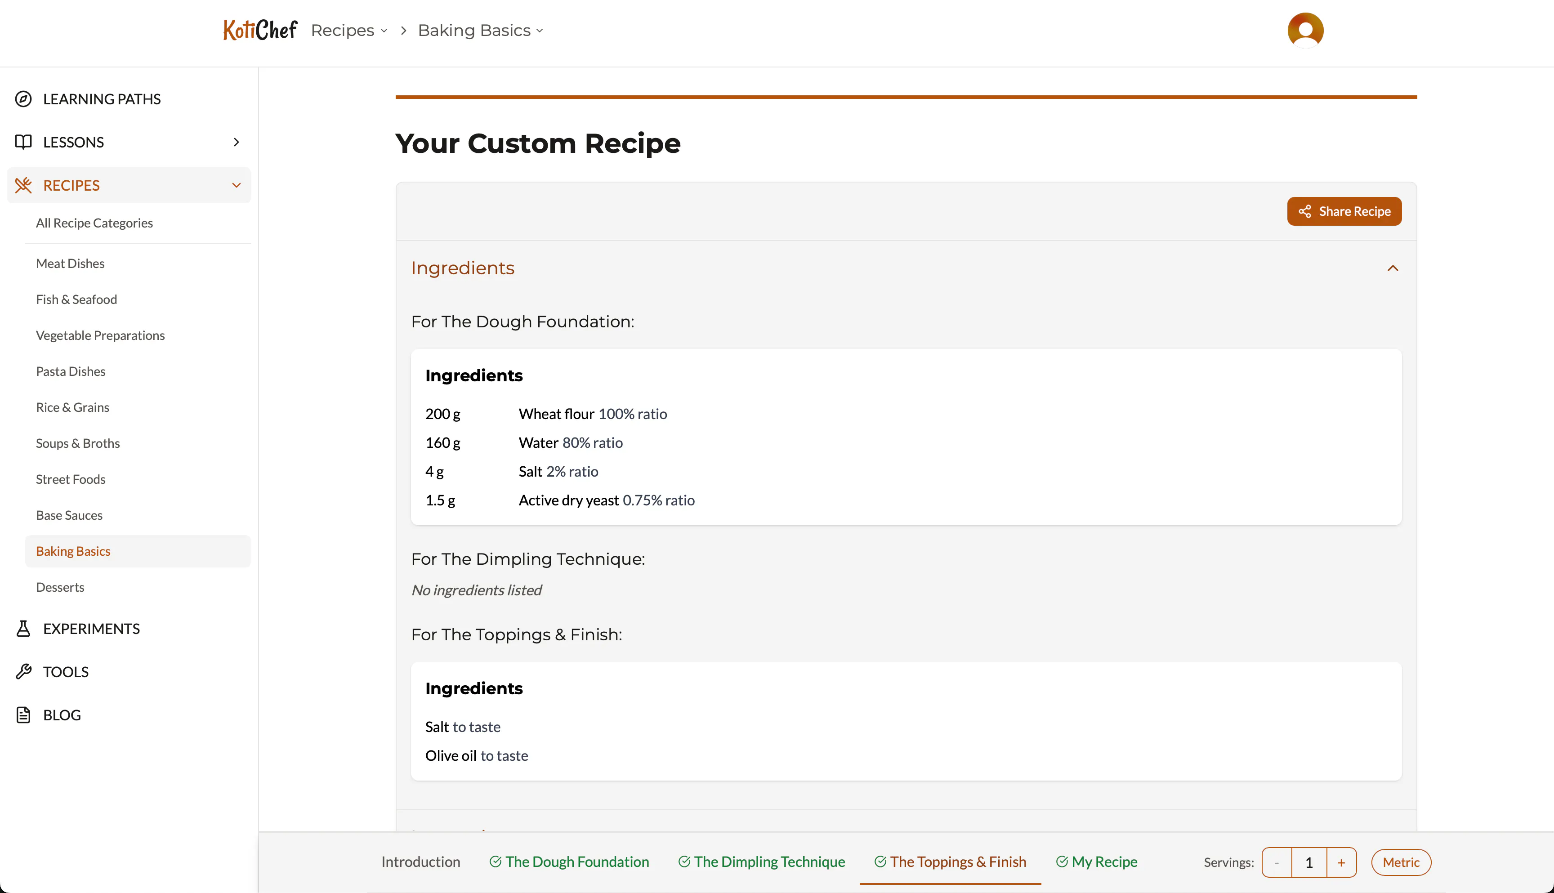Click the servings number field
This screenshot has height=893, width=1554.
coord(1308,862)
